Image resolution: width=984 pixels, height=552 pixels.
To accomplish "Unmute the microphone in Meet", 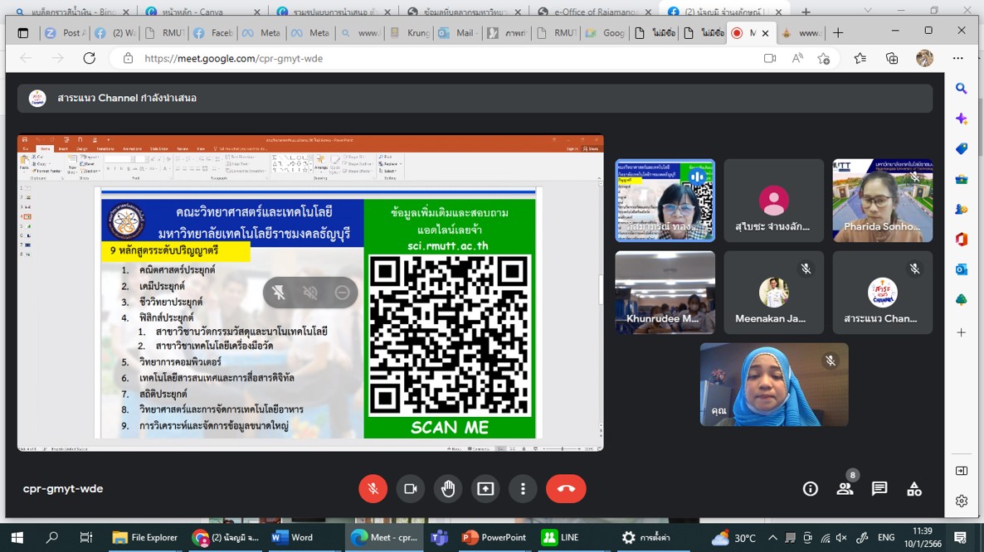I will 373,489.
